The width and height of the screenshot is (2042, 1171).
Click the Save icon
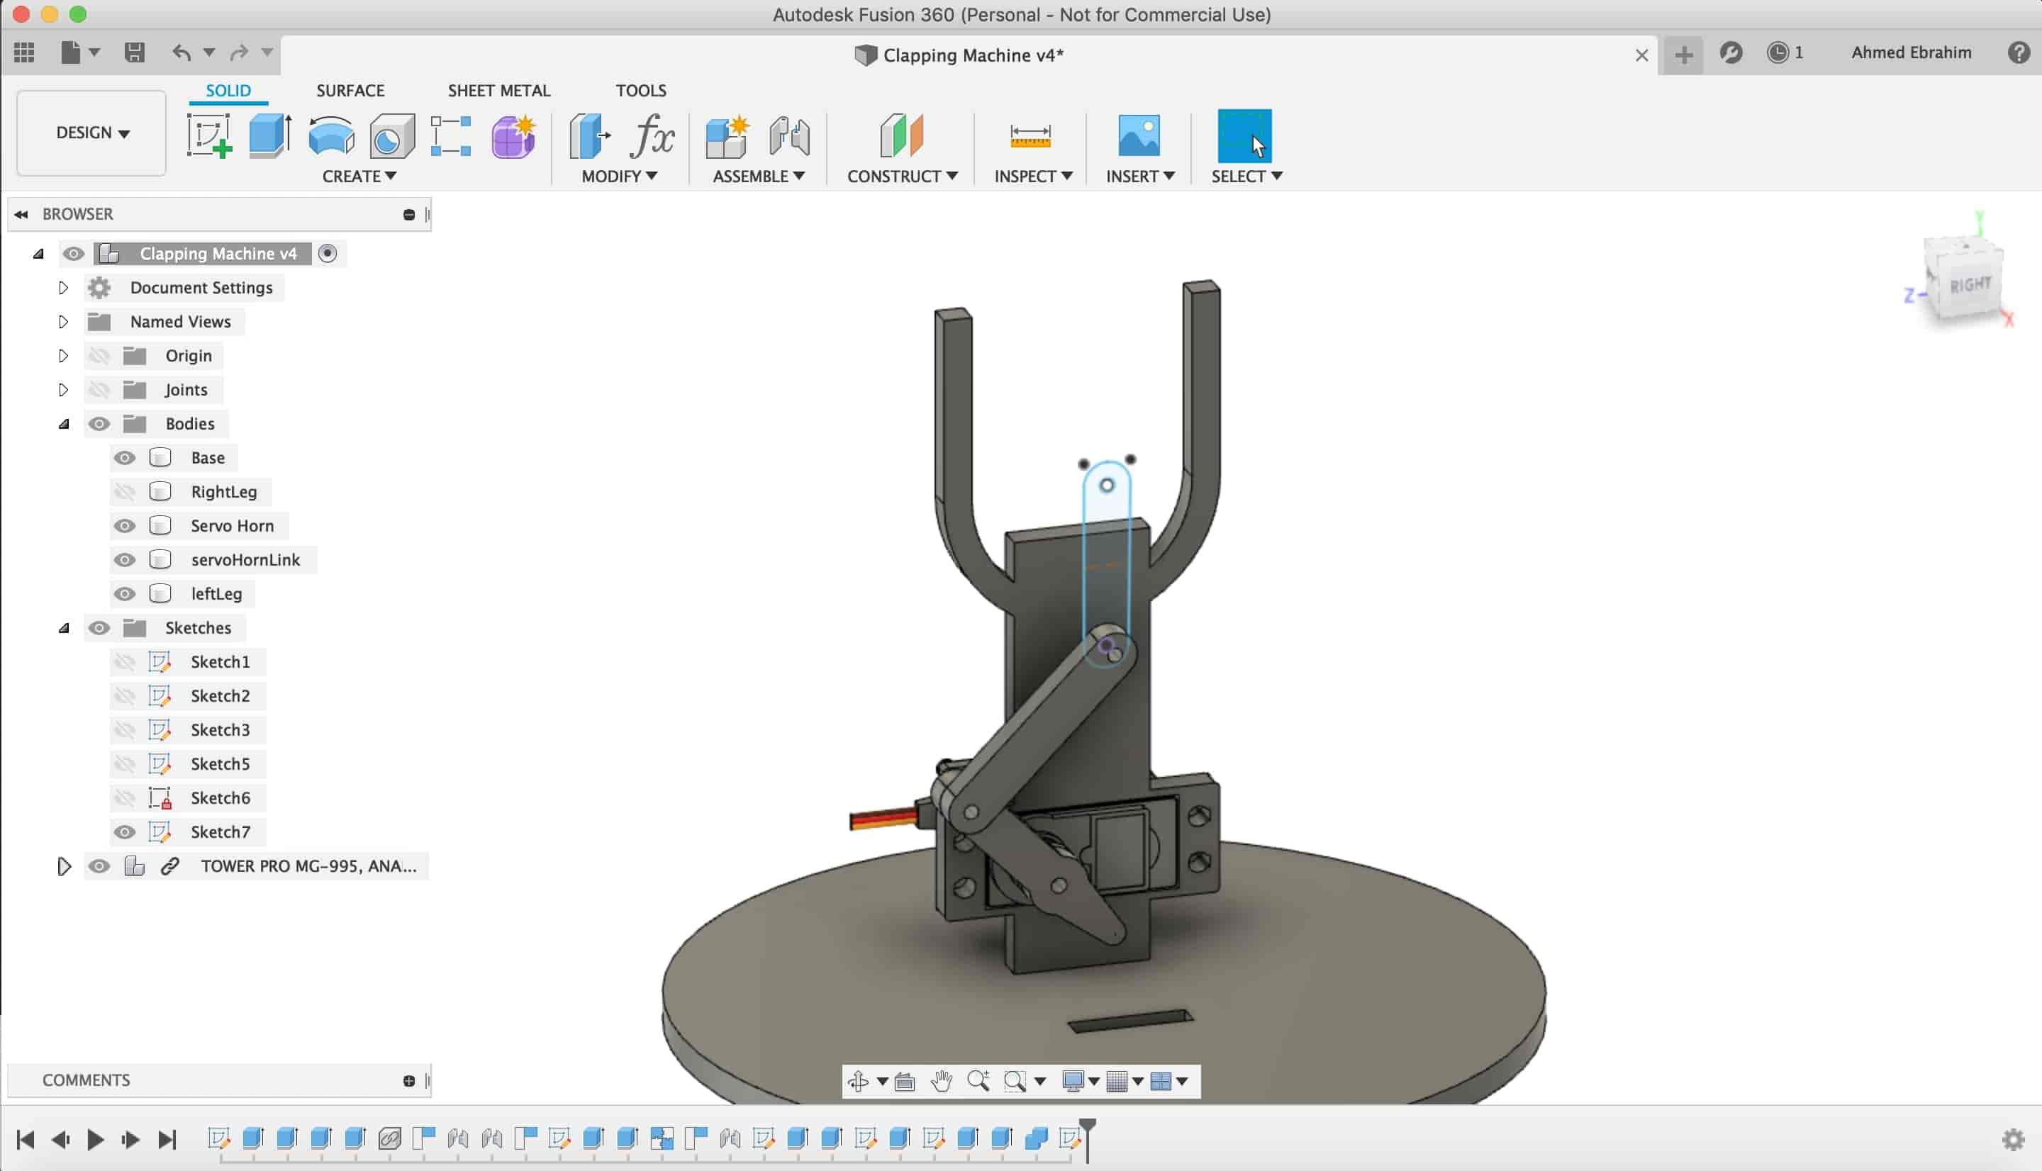click(134, 53)
